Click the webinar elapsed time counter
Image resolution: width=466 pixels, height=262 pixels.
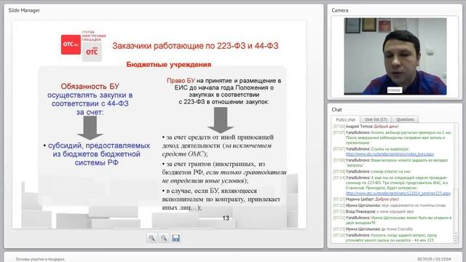(434, 259)
